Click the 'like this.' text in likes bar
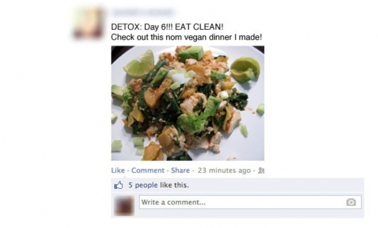Image resolution: width=378 pixels, height=228 pixels. coord(174,185)
